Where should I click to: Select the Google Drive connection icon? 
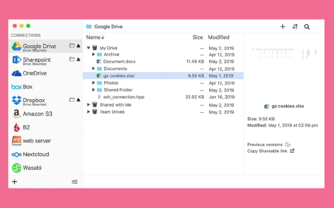click(x=16, y=46)
